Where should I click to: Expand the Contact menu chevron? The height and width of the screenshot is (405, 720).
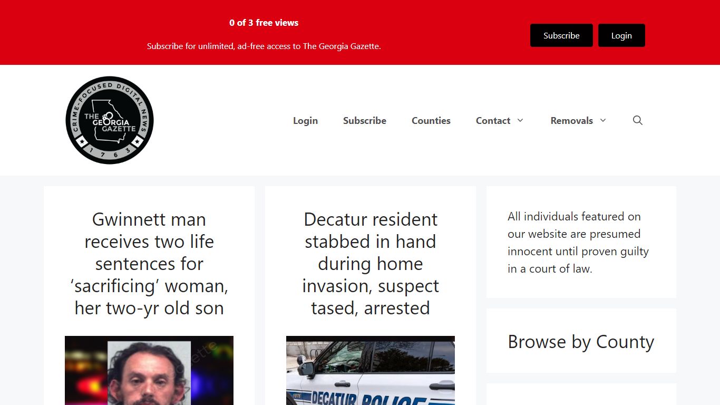click(520, 120)
